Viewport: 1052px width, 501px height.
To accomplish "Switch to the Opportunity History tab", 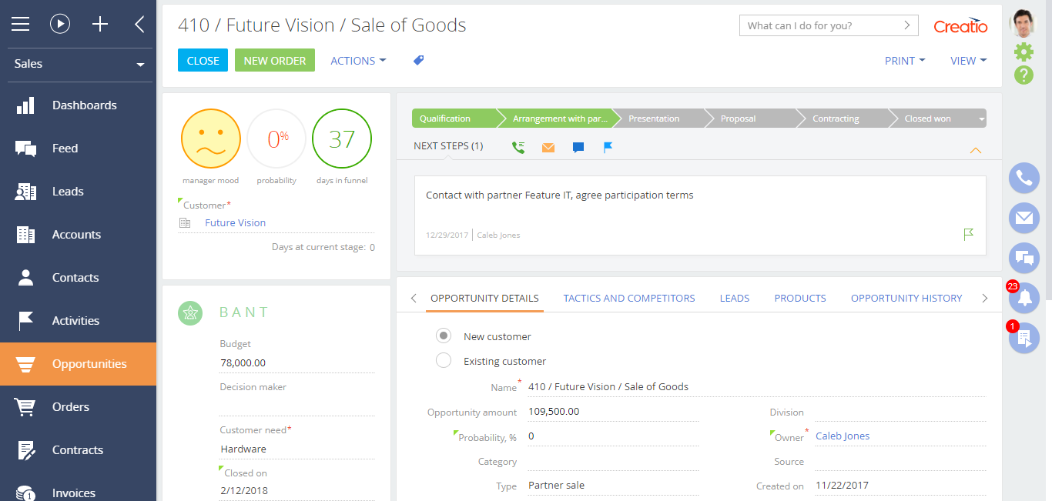I will point(906,299).
